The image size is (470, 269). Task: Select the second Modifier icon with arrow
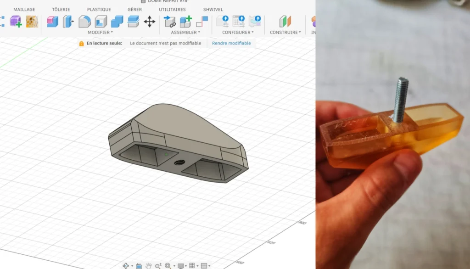point(68,22)
